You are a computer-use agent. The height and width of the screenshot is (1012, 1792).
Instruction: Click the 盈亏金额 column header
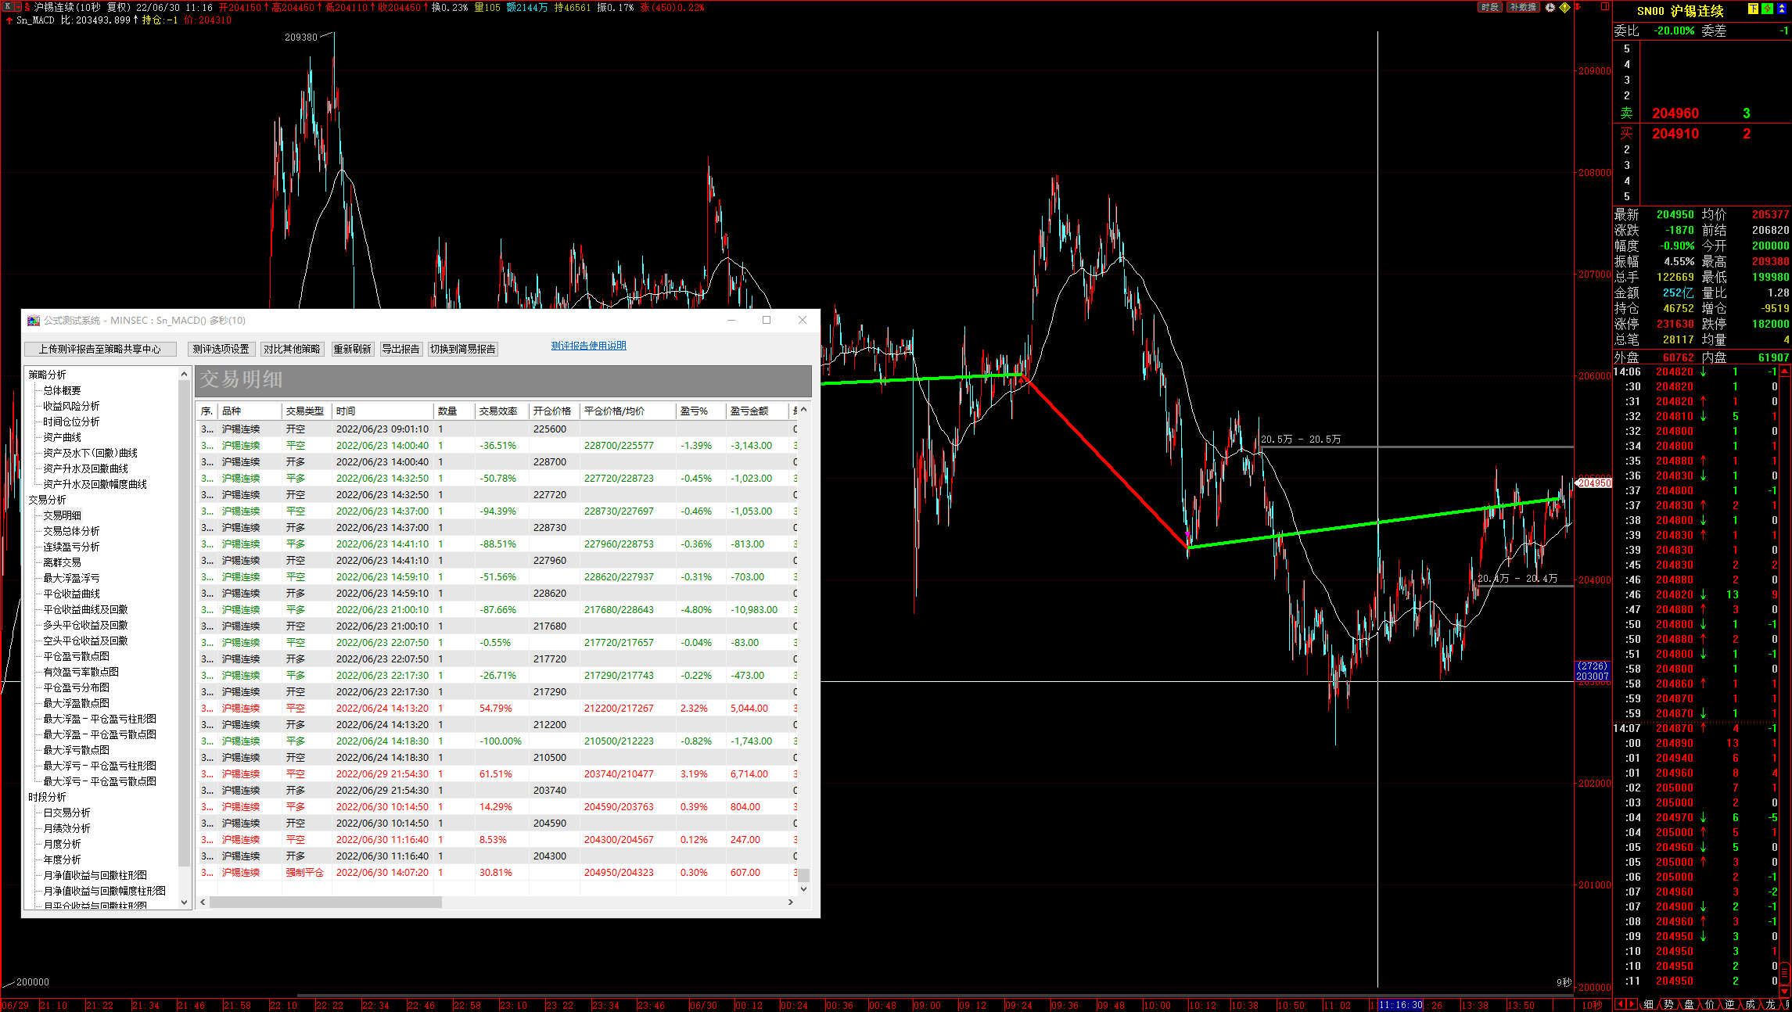coord(749,411)
